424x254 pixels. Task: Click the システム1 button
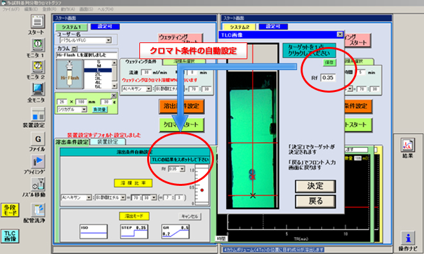coord(71,27)
